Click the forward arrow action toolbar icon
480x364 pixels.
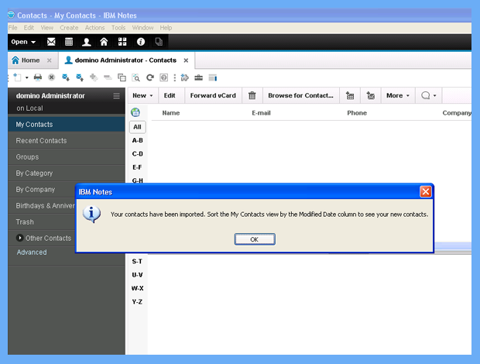[184, 77]
